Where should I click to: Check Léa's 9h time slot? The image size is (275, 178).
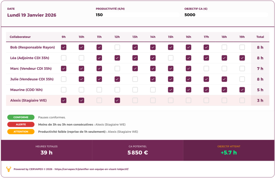click(64, 58)
